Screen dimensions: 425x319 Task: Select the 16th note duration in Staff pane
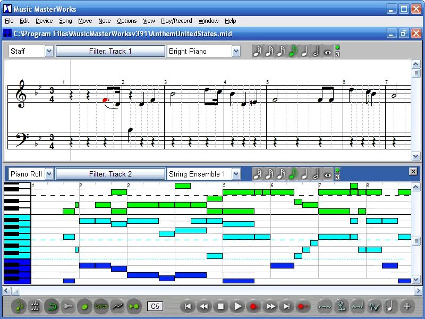[281, 51]
